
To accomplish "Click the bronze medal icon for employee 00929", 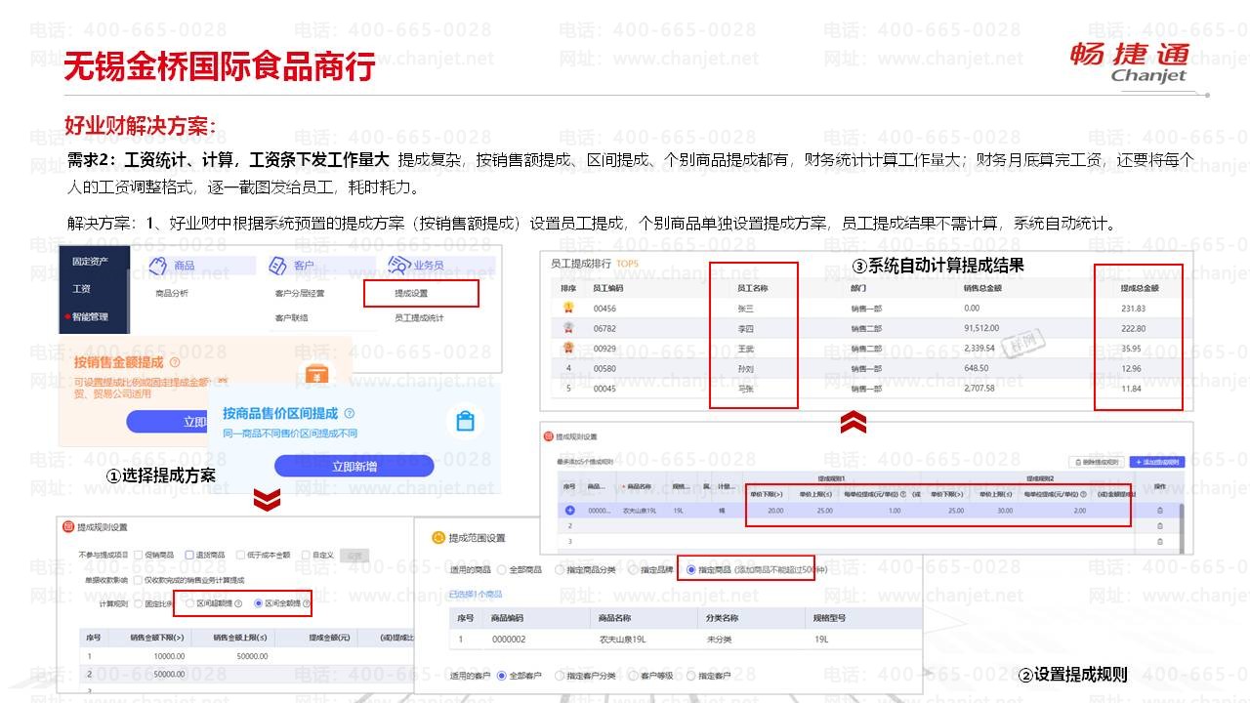I will 567,348.
